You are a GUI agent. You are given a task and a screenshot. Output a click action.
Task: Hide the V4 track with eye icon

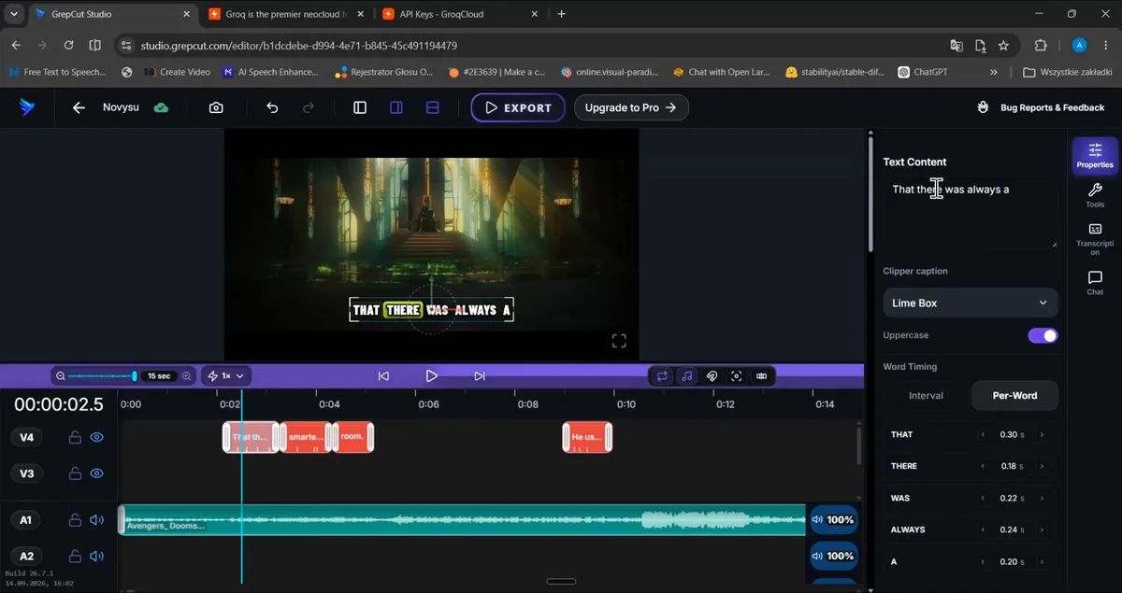(x=97, y=437)
